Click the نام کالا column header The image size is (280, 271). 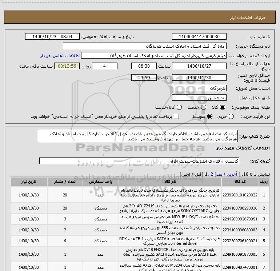coord(170,182)
